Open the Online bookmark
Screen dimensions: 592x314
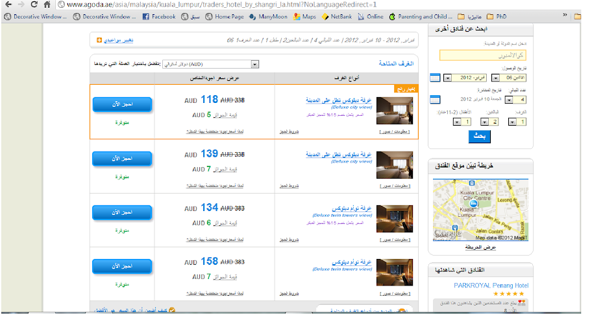pos(371,17)
